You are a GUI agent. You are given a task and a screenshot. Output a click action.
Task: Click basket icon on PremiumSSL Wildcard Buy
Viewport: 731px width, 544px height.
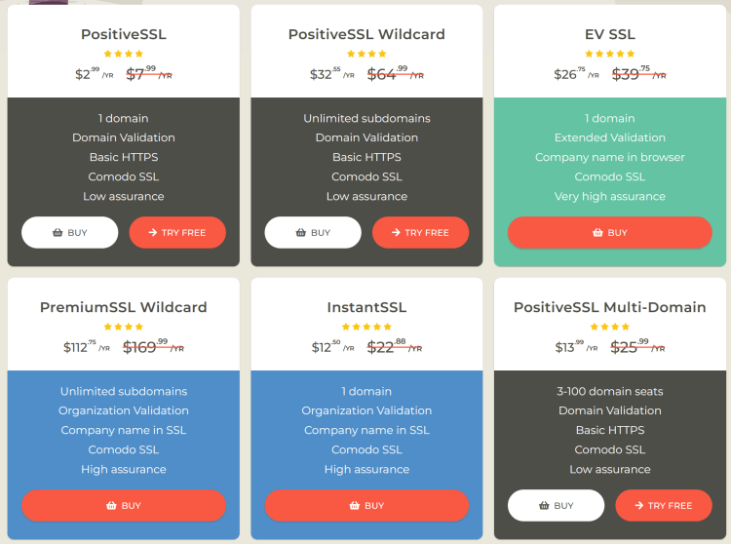tap(111, 506)
